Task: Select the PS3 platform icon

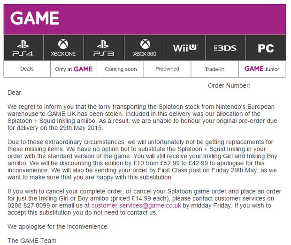Action: [103, 48]
